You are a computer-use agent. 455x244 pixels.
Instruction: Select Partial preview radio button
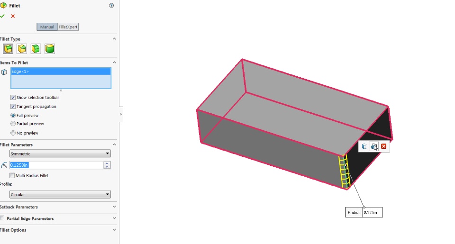[13, 124]
